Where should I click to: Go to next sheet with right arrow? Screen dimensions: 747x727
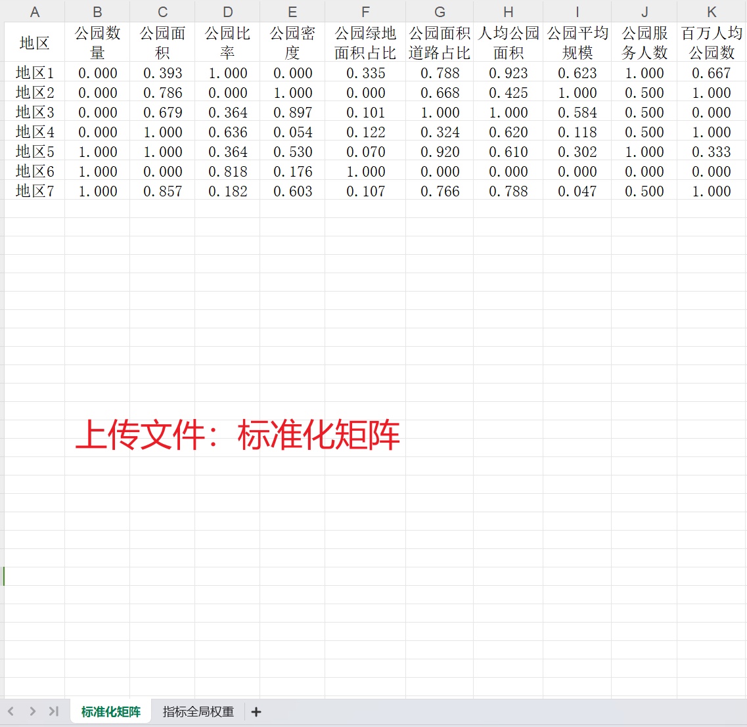pyautogui.click(x=32, y=711)
